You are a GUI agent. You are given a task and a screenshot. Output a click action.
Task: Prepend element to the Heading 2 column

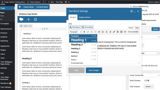[x=42, y=29]
